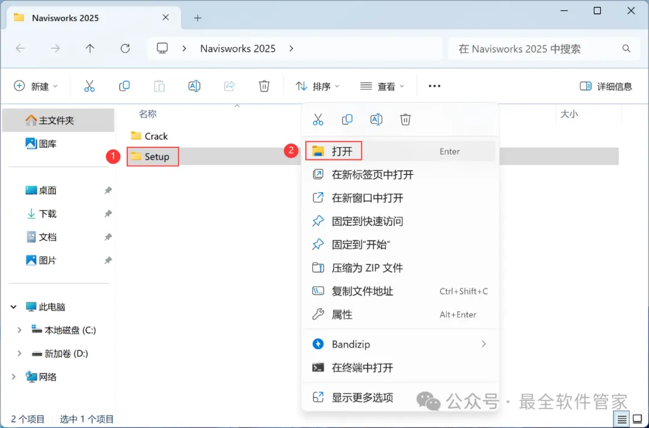
Task: Go back with the left arrow button
Action: click(20, 49)
